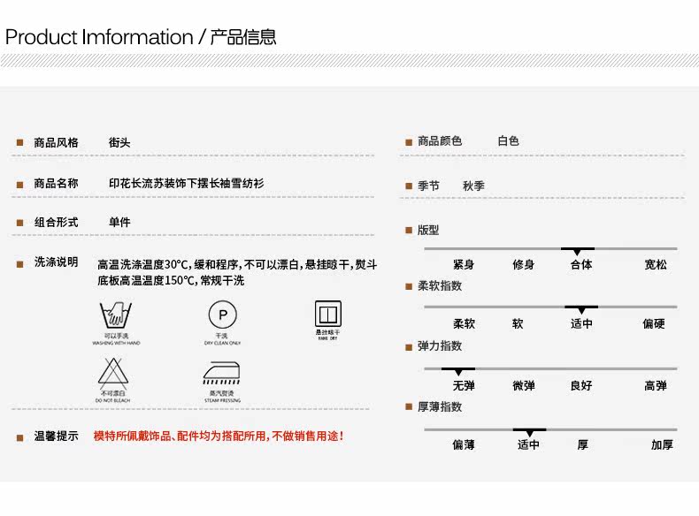
Task: Click the dry clean only P icon
Action: (222, 315)
